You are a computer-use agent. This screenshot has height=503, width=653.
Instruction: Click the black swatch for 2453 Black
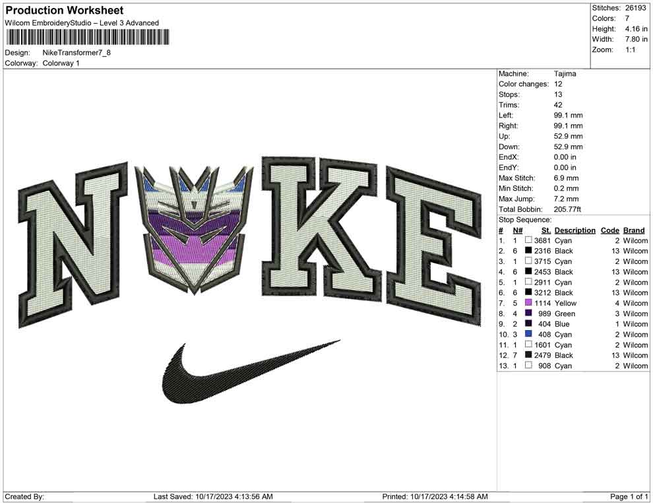[528, 271]
